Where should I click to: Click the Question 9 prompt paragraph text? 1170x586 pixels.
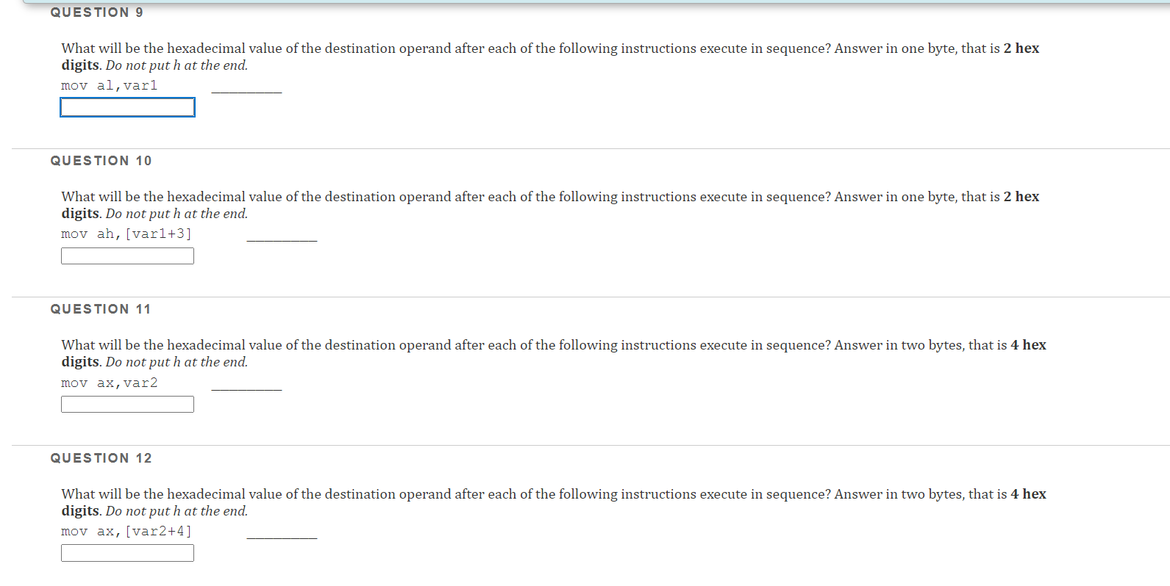(x=550, y=57)
